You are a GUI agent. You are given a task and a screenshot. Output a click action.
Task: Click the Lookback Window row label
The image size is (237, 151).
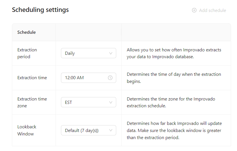pyautogui.click(x=27, y=130)
